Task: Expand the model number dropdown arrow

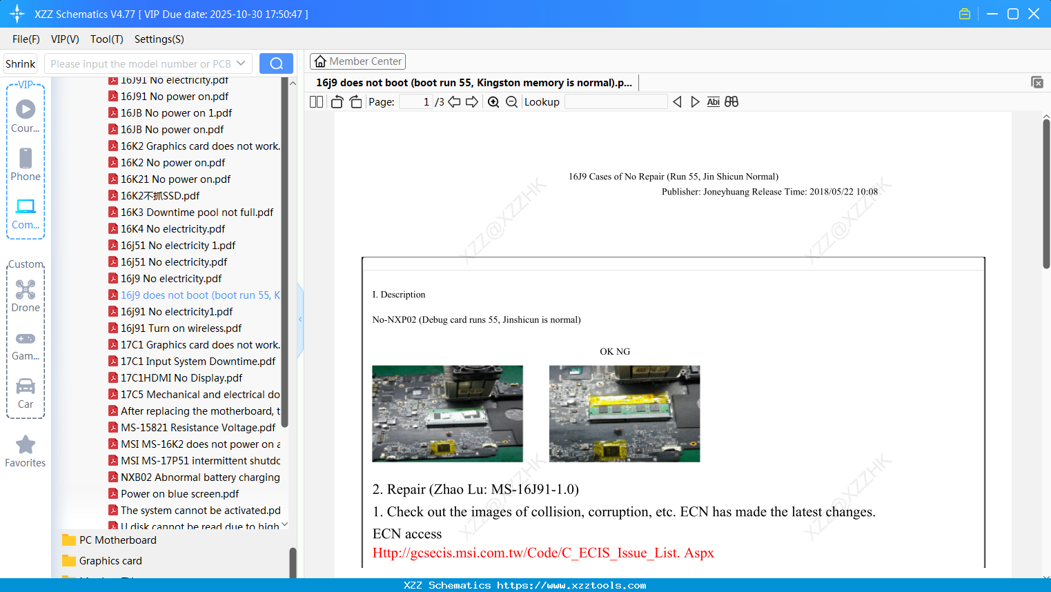Action: point(241,63)
